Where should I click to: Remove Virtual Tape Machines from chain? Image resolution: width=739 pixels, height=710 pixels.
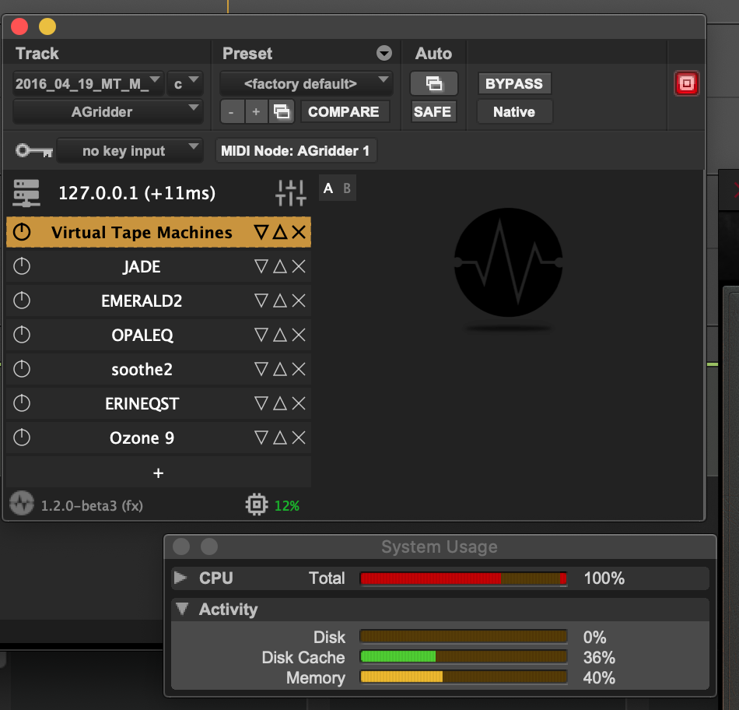tap(299, 232)
